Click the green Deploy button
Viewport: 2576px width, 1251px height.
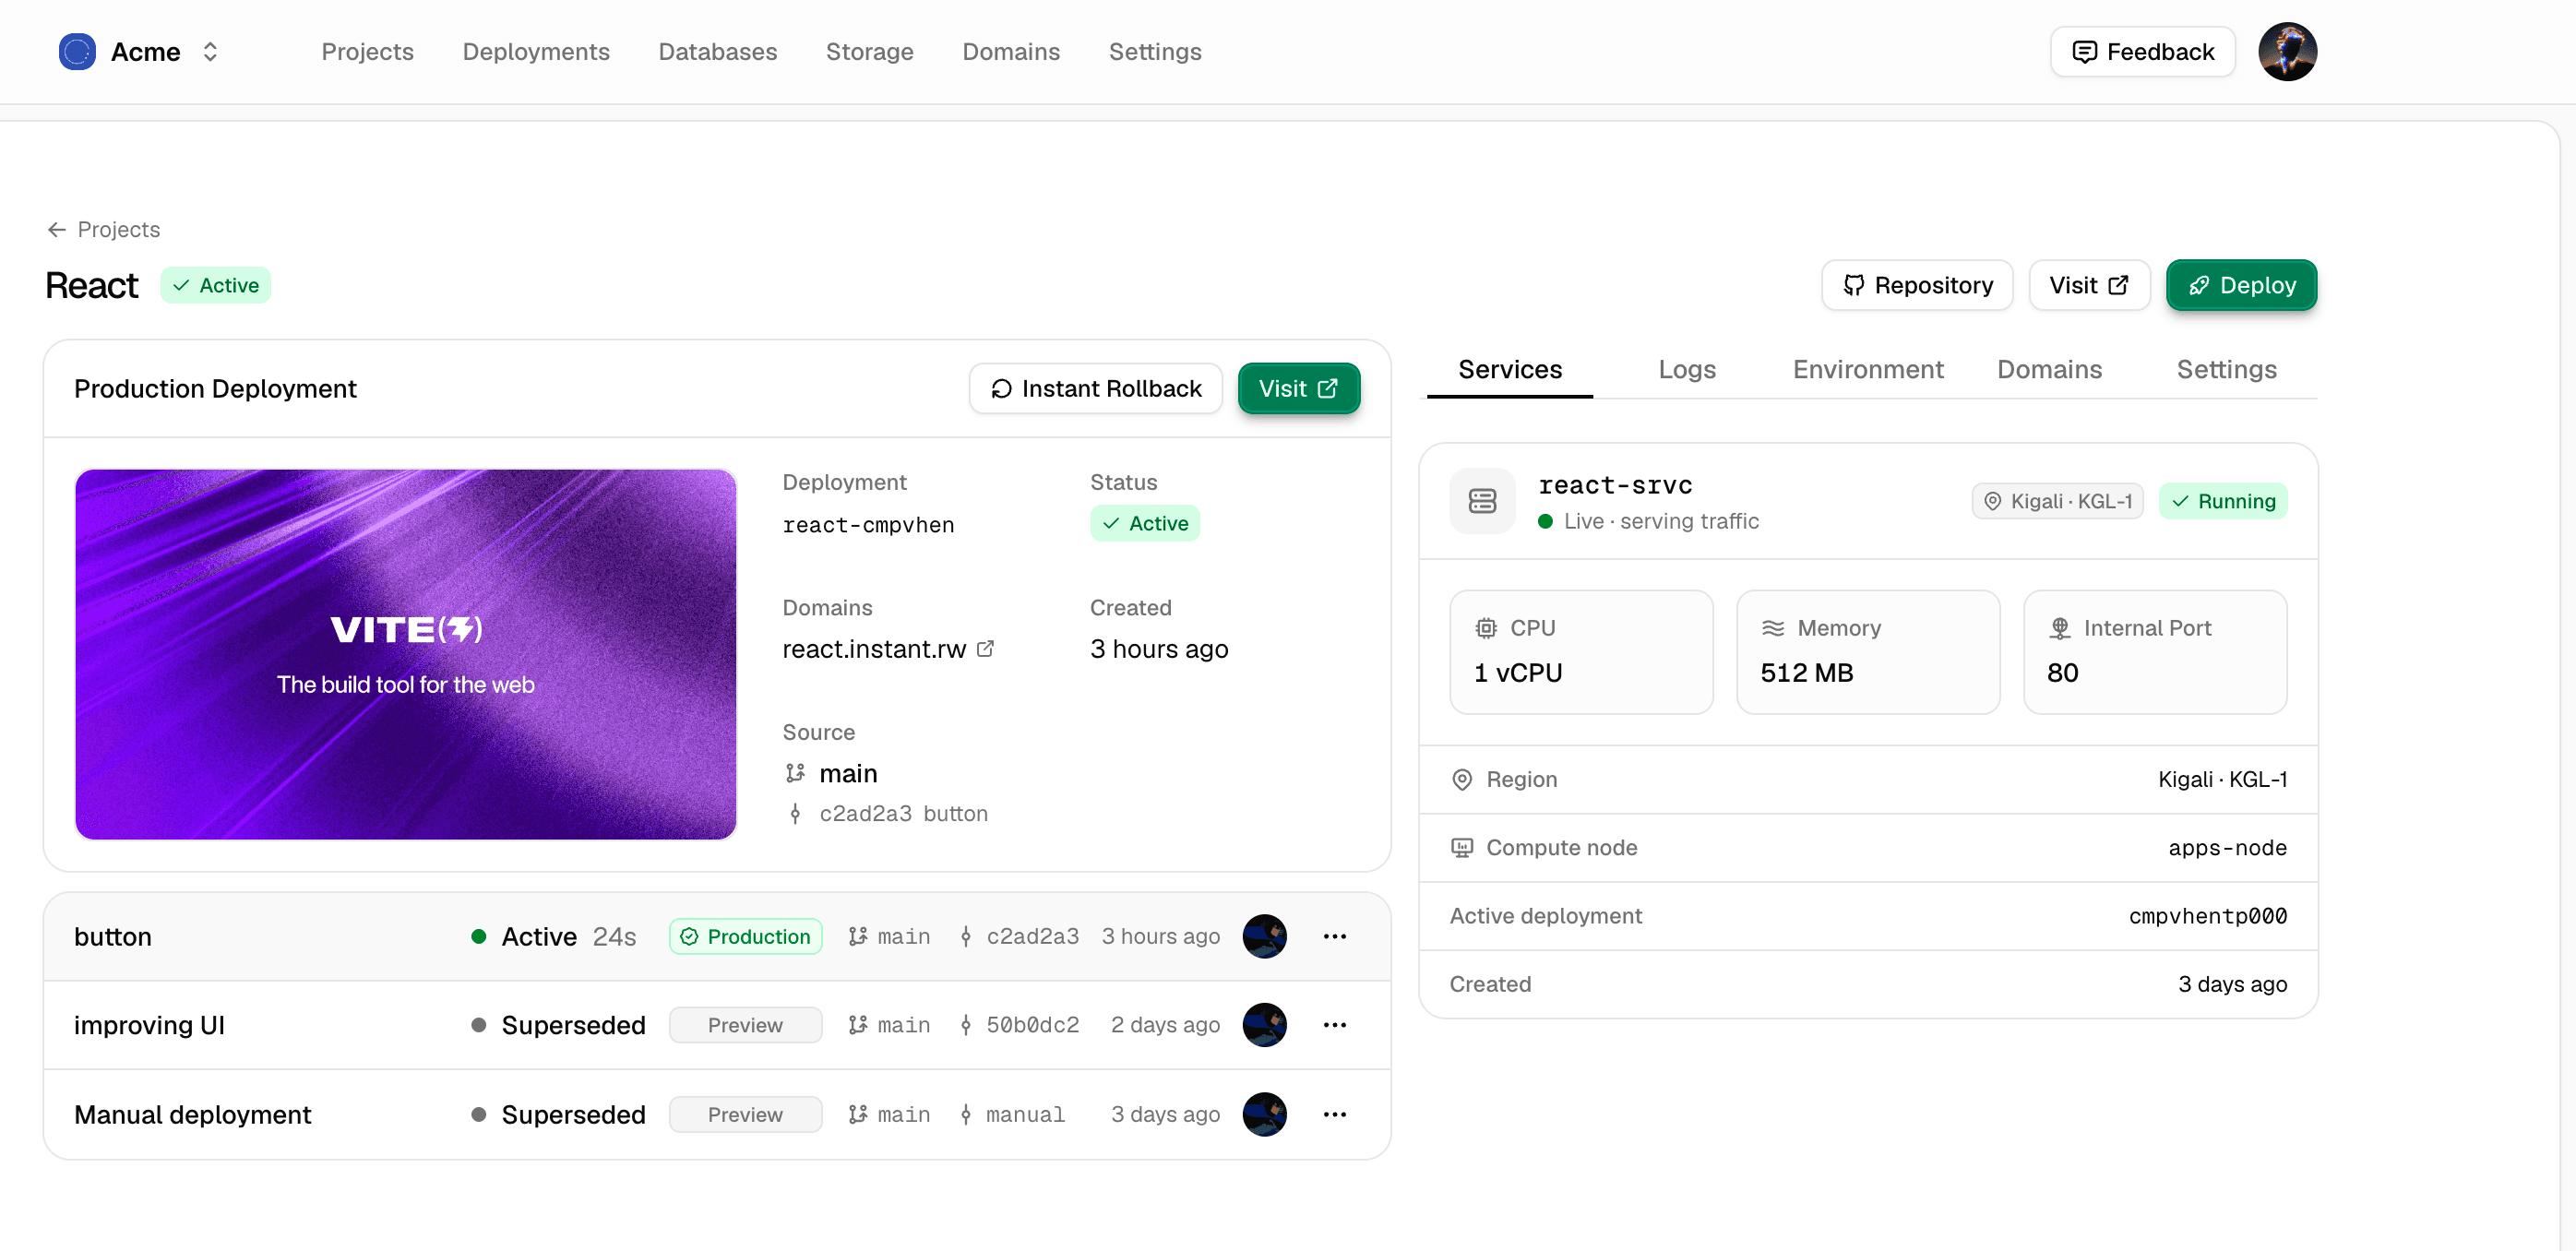tap(2240, 286)
